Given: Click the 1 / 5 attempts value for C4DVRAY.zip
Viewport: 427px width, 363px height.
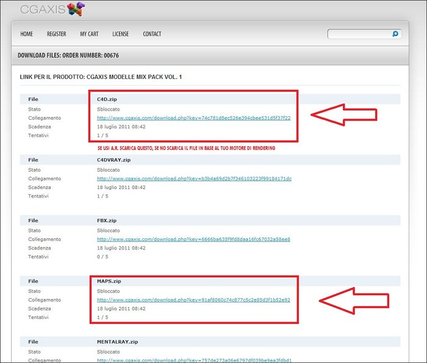Looking at the screenshot, I should [102, 196].
